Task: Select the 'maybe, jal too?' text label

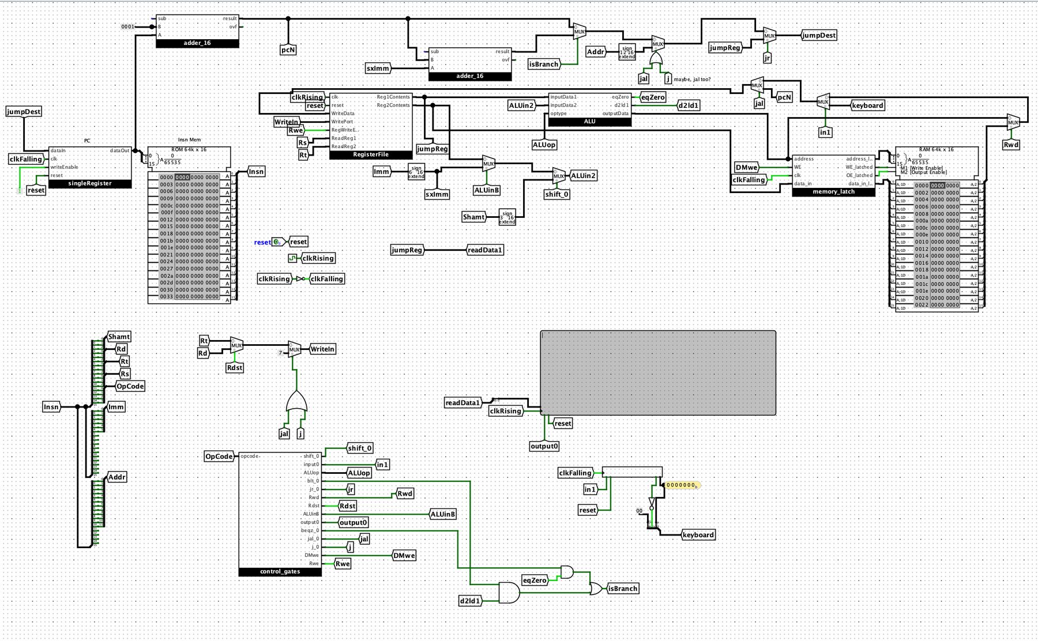Action: tap(692, 80)
